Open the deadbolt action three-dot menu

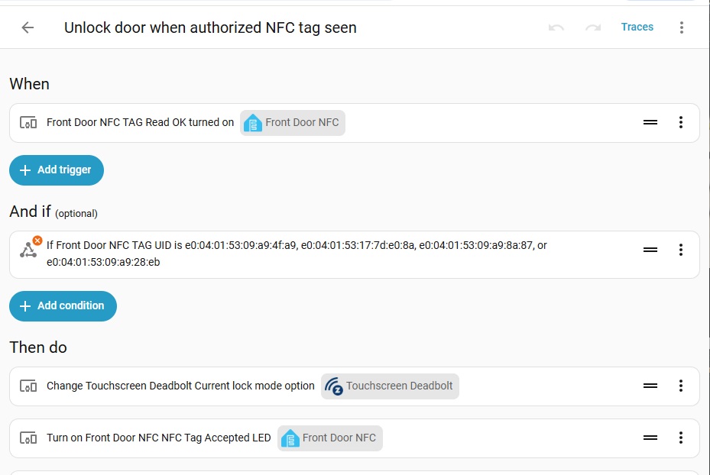(x=680, y=386)
